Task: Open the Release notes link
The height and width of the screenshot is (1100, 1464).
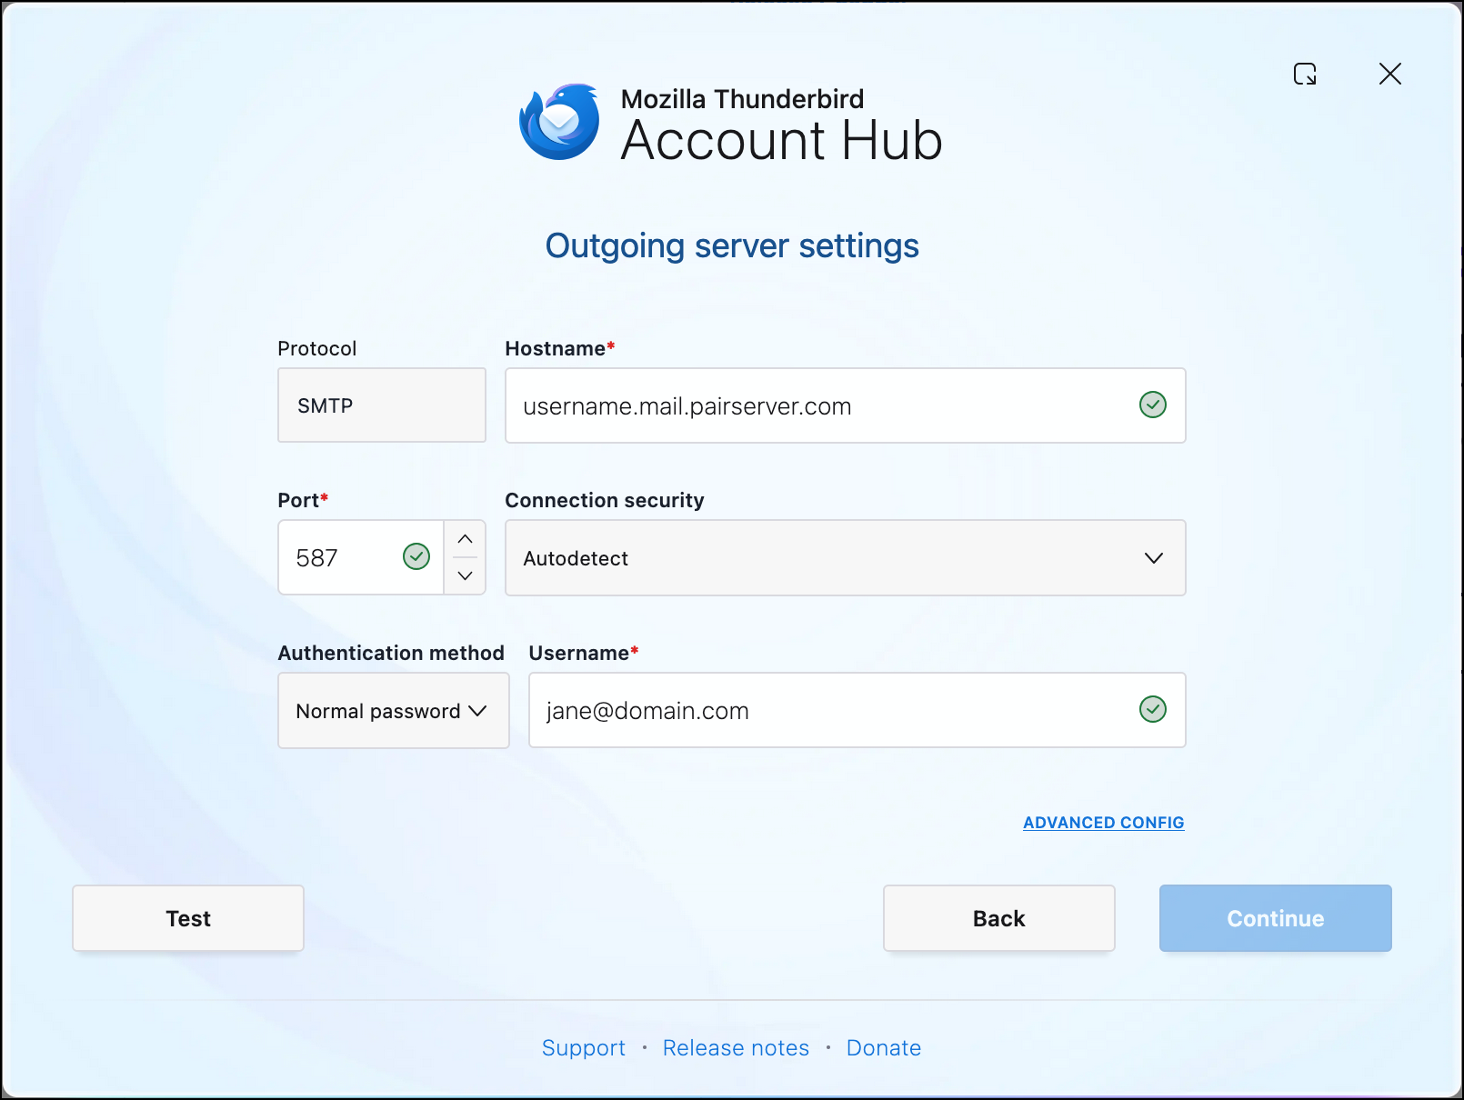Action: point(736,1048)
